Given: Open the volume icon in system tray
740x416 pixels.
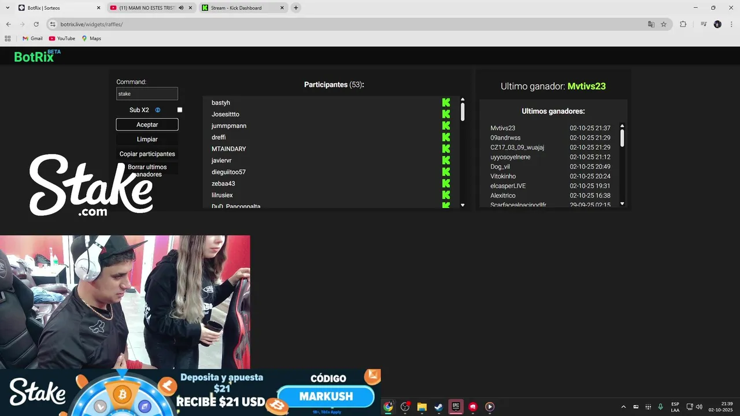Looking at the screenshot, I should click(x=700, y=407).
